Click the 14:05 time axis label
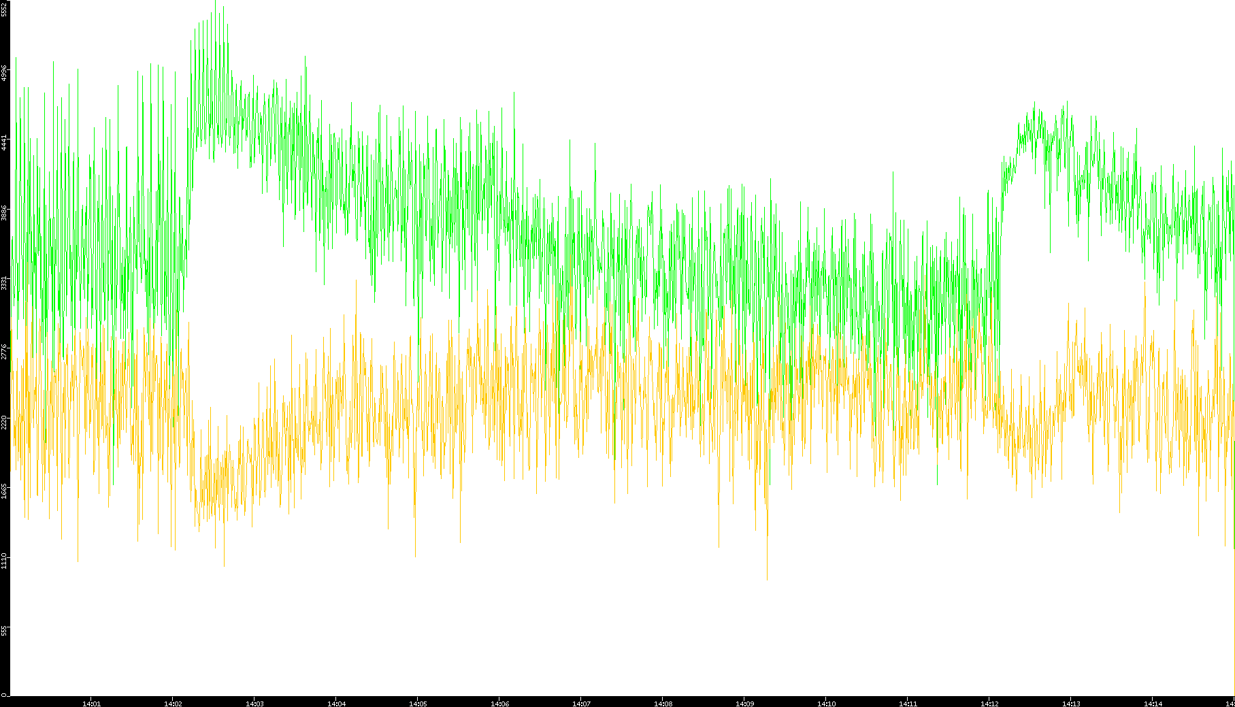Screen dimensions: 1235x707 418,703
